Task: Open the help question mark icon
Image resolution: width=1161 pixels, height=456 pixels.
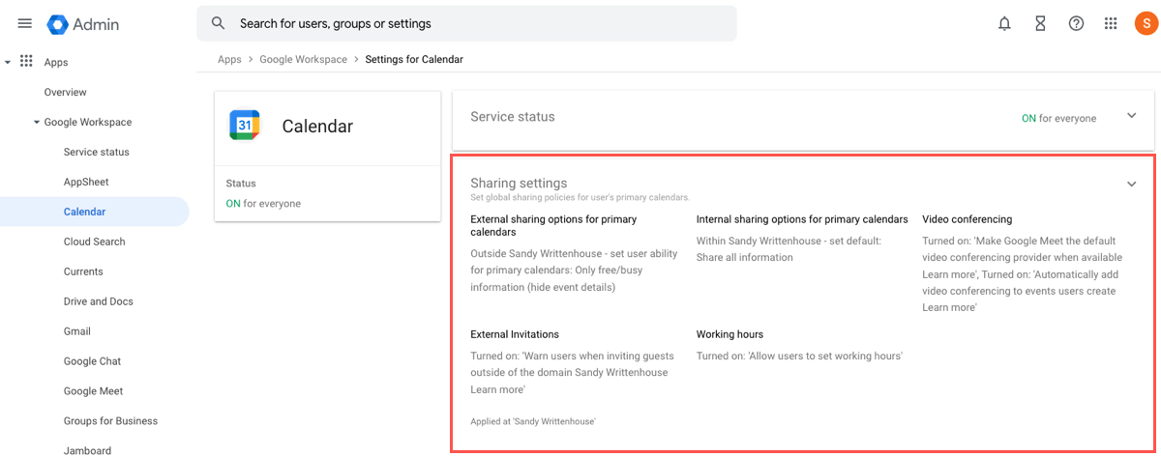Action: 1076,23
